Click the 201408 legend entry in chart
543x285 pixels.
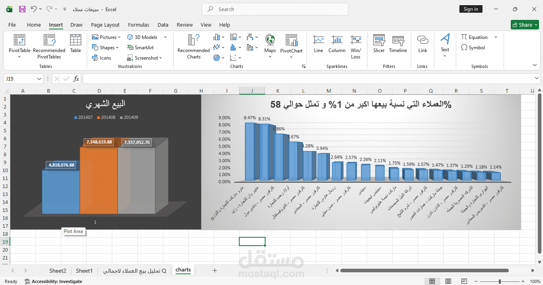[x=106, y=117]
